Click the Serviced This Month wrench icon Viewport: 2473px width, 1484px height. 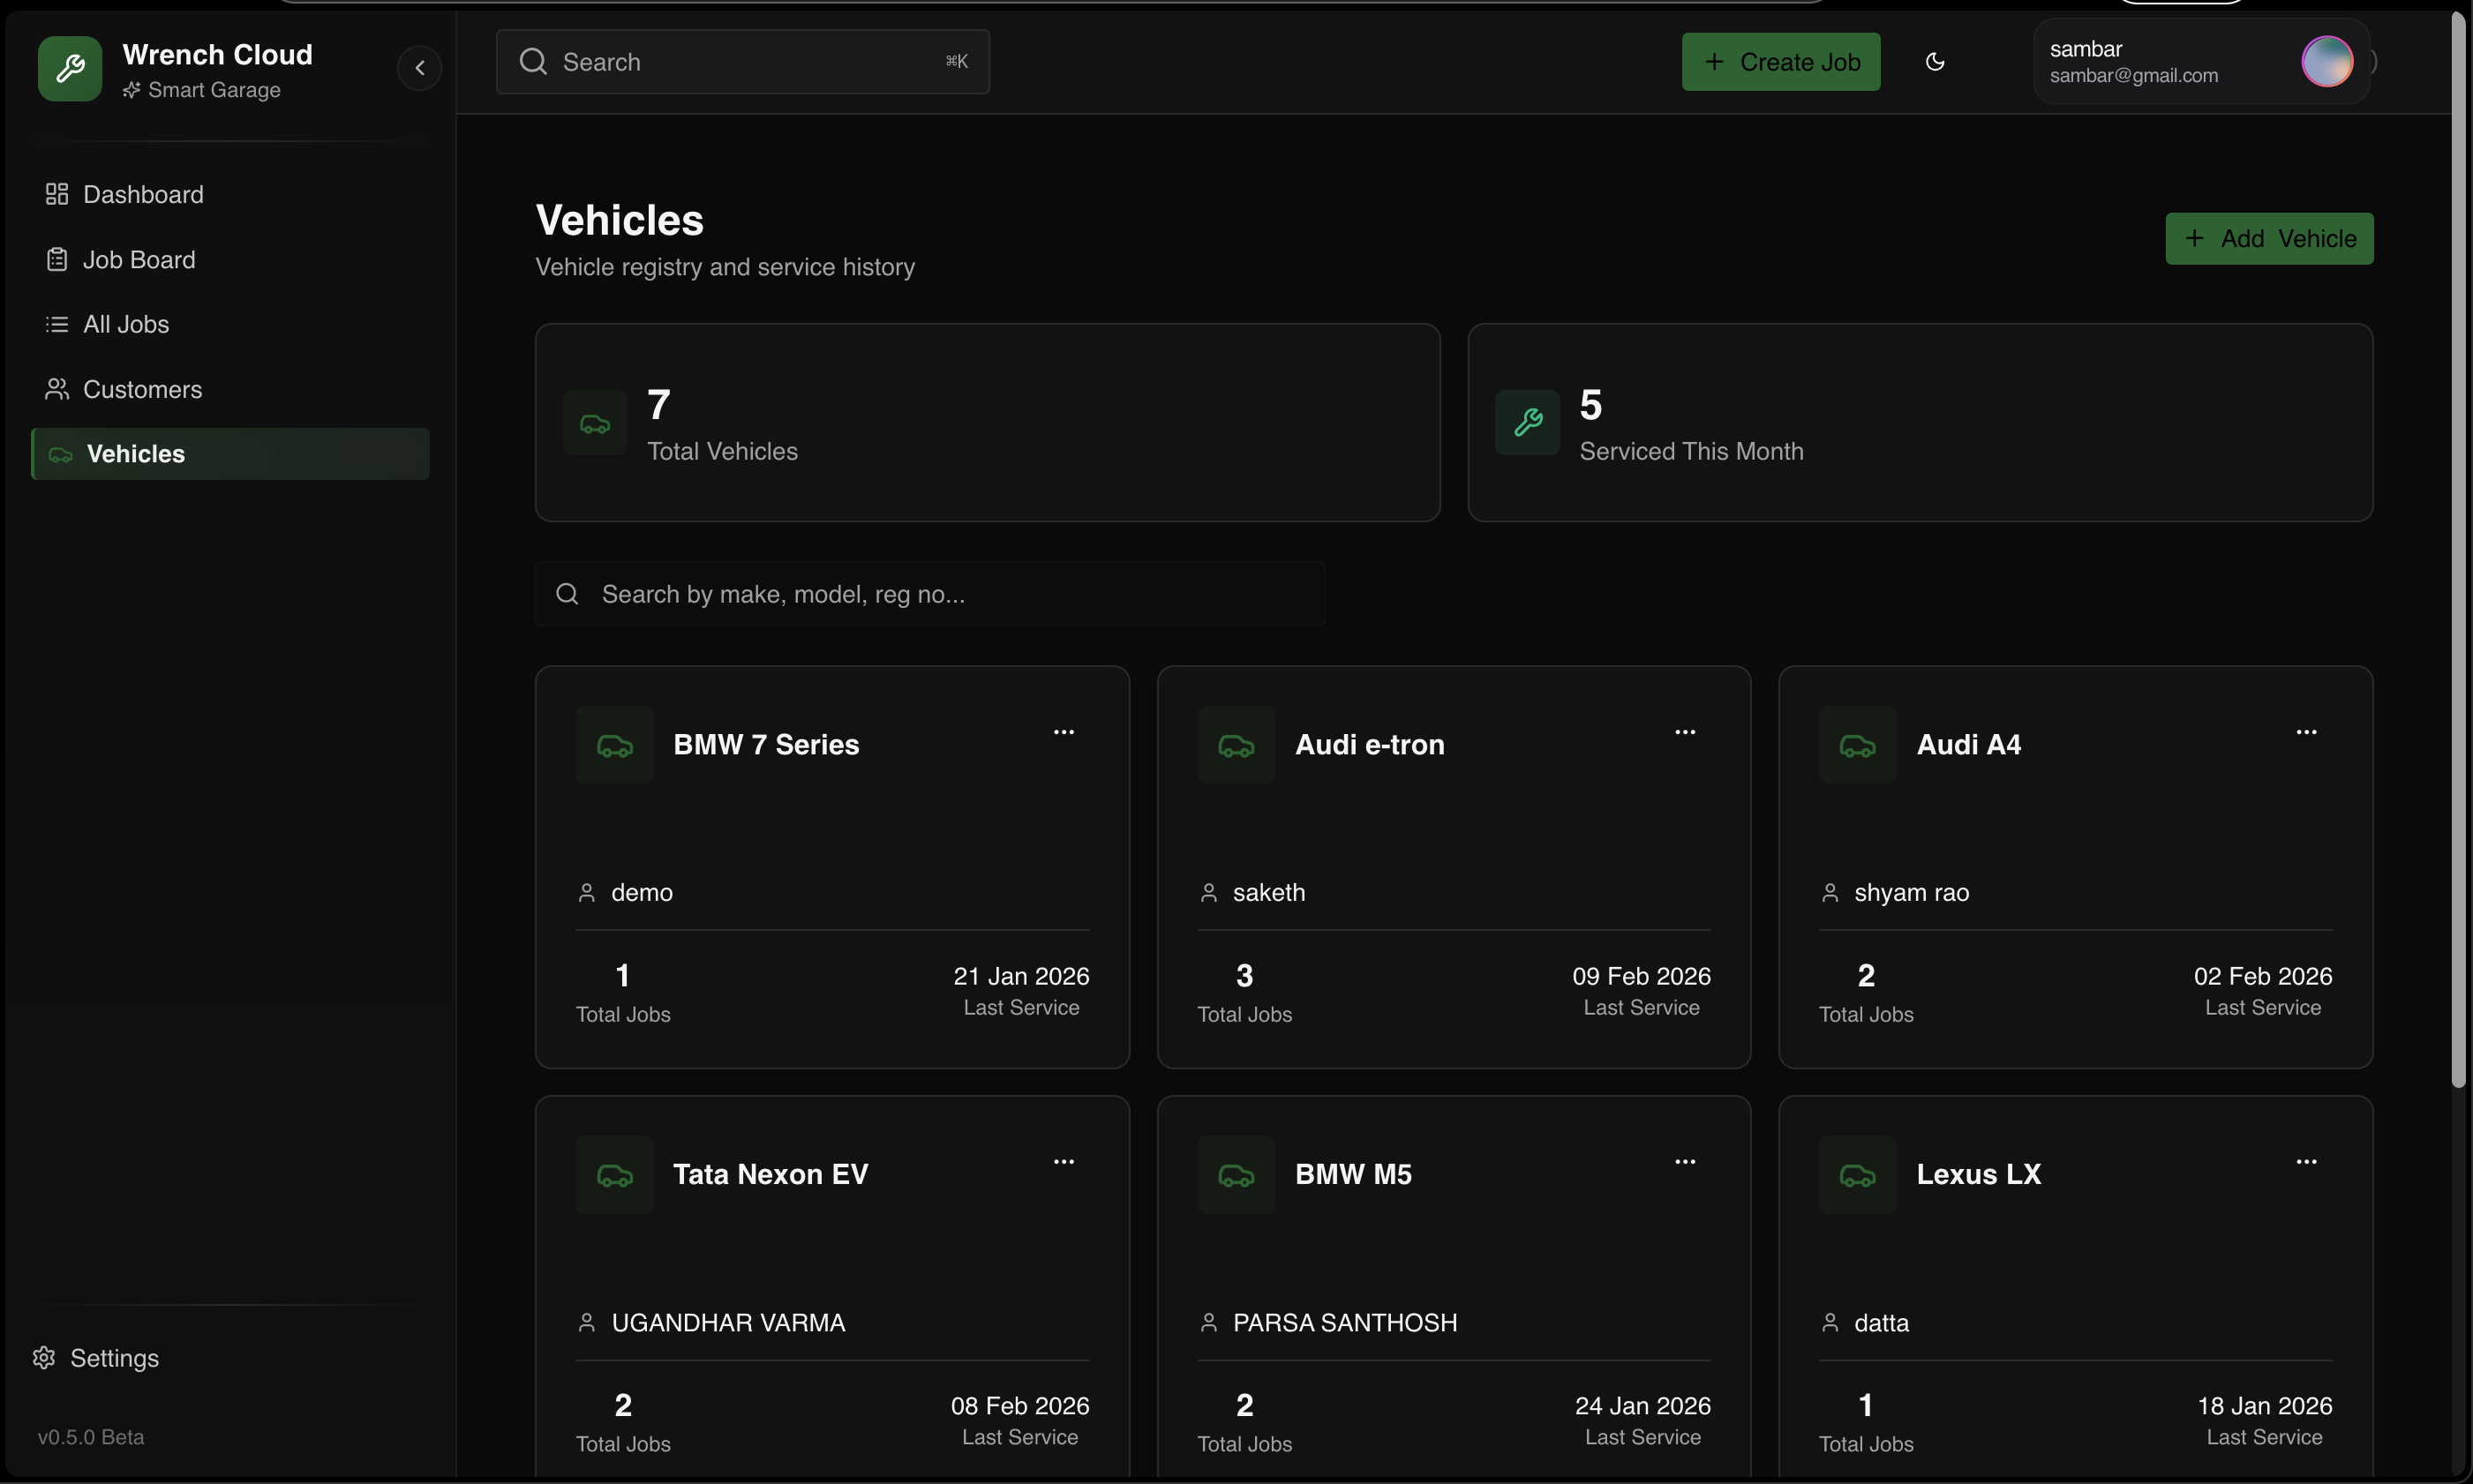coord(1528,423)
